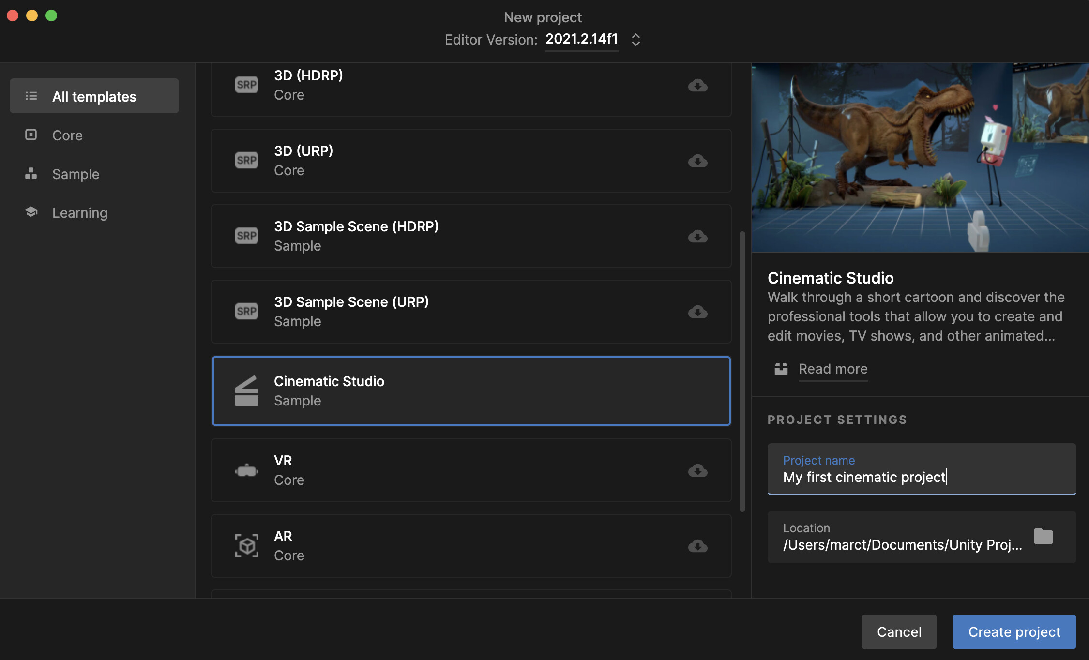Open the Editor Version selector

(582, 39)
